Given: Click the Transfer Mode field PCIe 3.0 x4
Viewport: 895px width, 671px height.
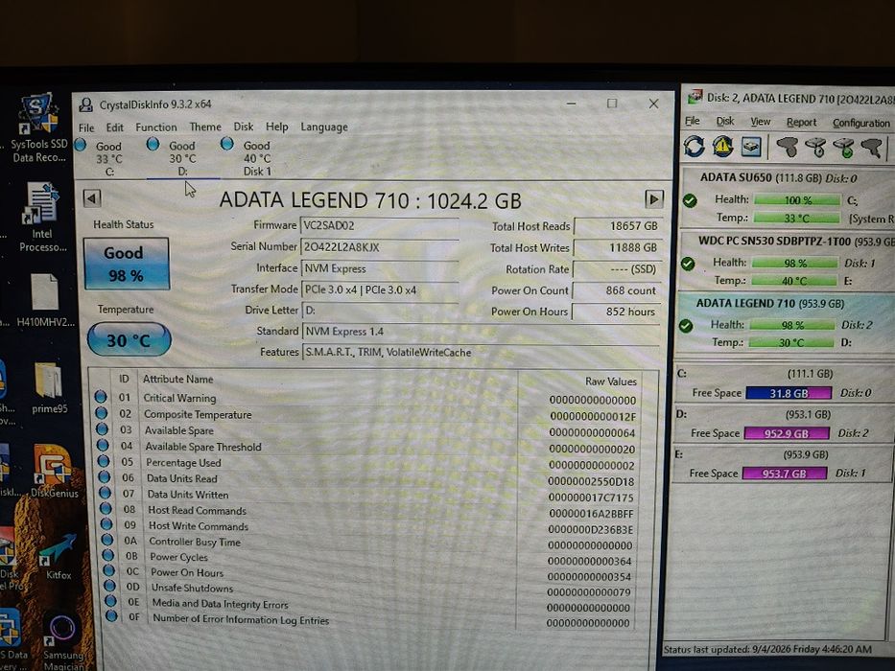Looking at the screenshot, I should click(380, 289).
